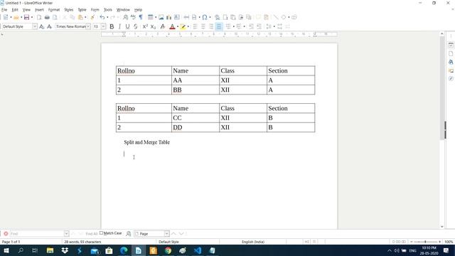This screenshot has width=455, height=256.
Task: Open the font size dropdown
Action: click(103, 26)
